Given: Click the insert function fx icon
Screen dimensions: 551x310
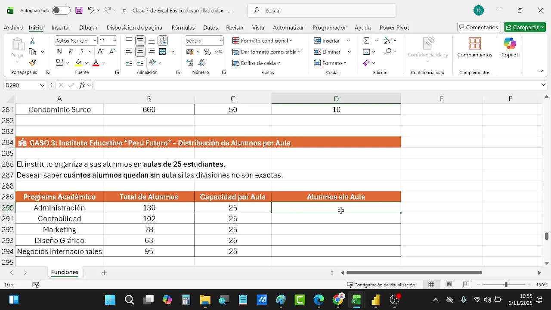Looking at the screenshot, I should point(82,85).
